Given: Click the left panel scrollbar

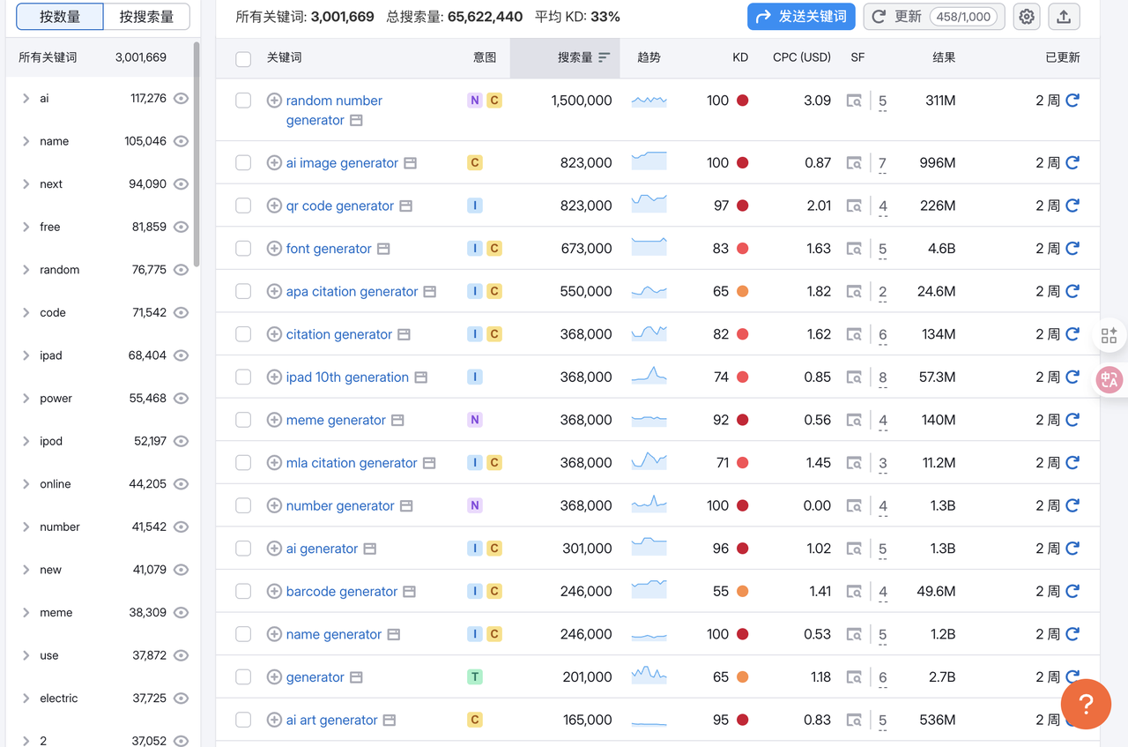Looking at the screenshot, I should pos(197,154).
